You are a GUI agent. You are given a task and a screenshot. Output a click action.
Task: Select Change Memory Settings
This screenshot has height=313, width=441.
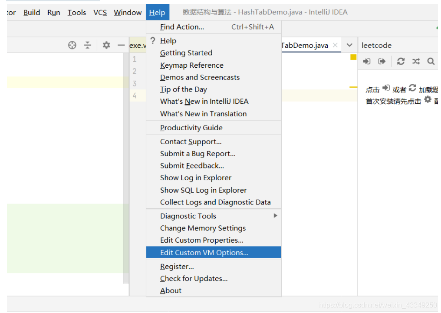click(214, 228)
